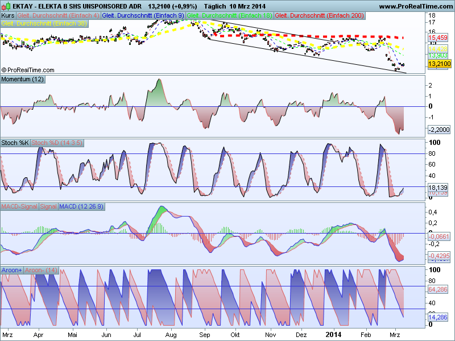Screen dimensions: 455x341
Task: Click the Täglich timeframe text
Action: click(216, 6)
